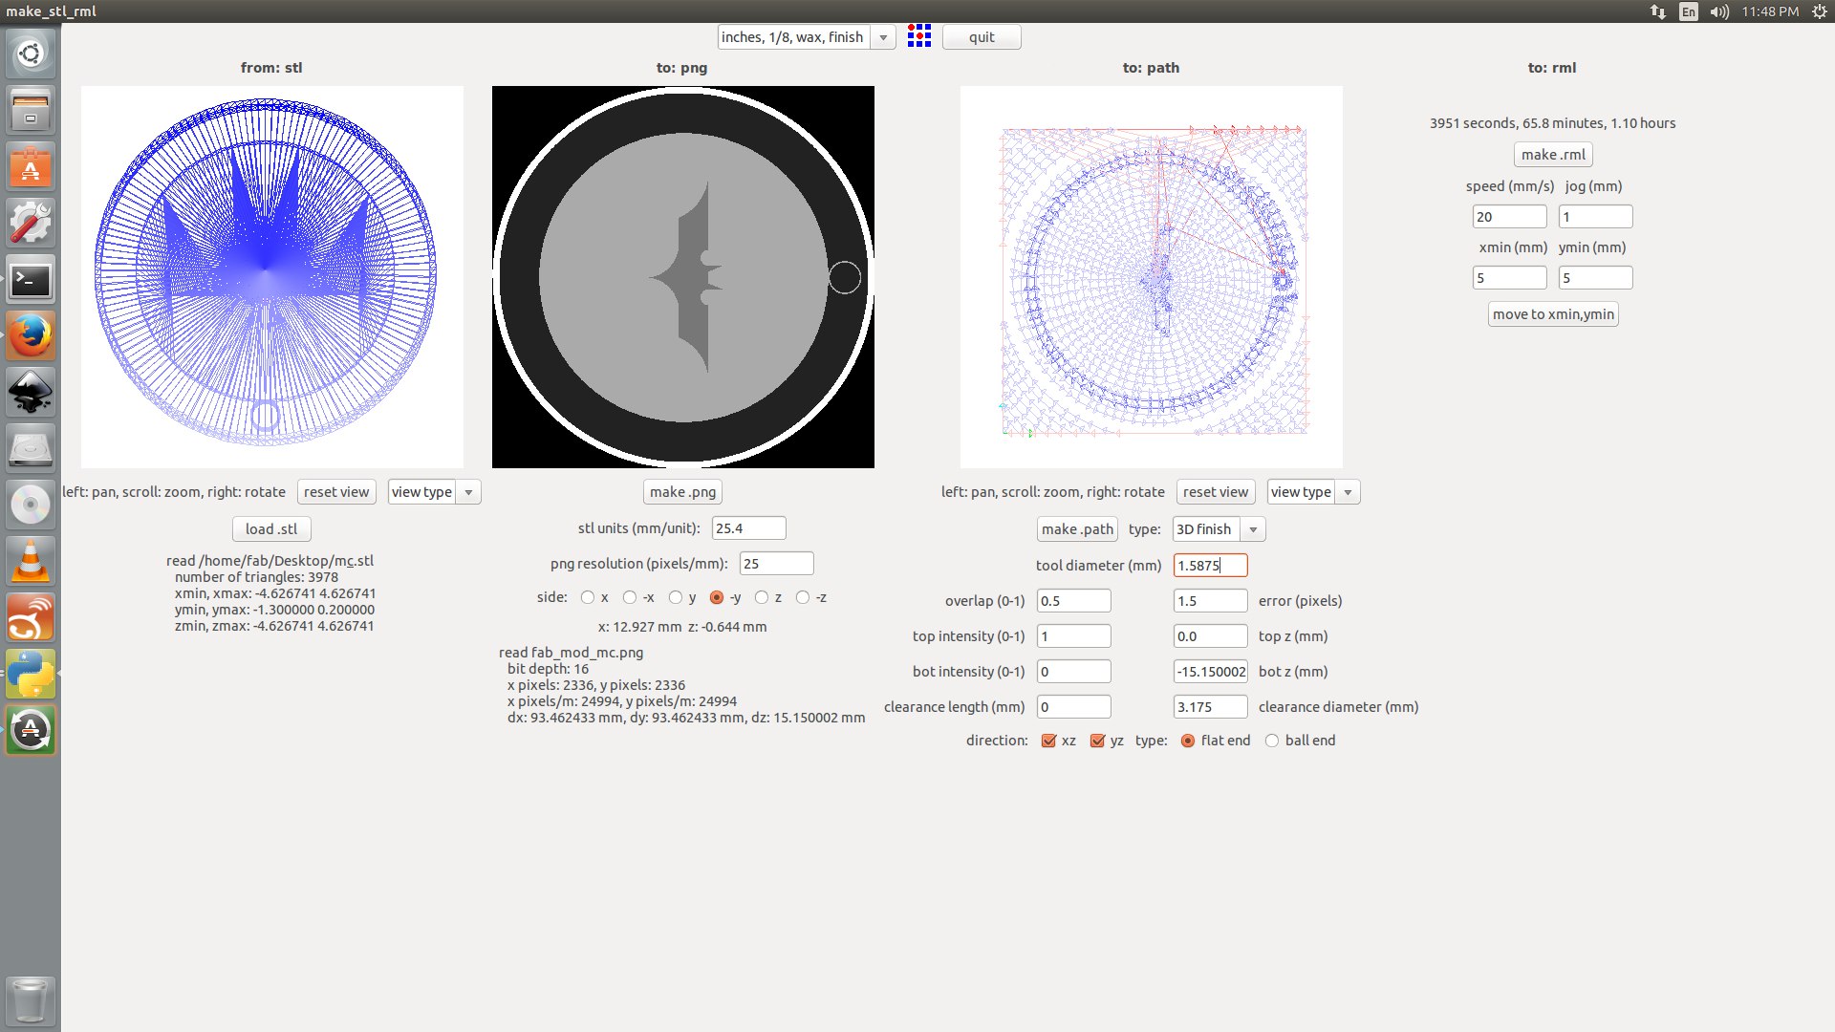Select the ball end radio button
This screenshot has height=1032, width=1835.
pyautogui.click(x=1272, y=741)
